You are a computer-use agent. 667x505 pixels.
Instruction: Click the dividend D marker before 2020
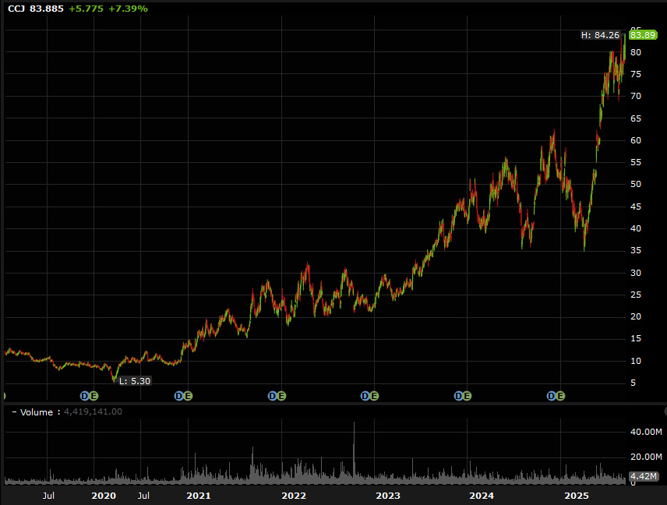(x=85, y=396)
